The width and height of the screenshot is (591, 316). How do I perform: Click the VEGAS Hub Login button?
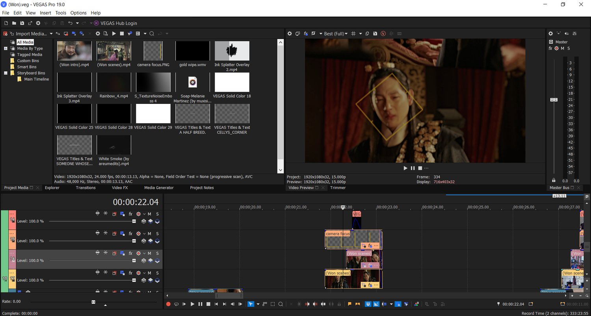pyautogui.click(x=119, y=23)
